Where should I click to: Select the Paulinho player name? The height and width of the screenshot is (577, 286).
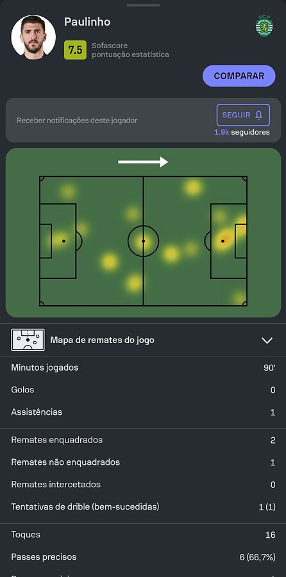pos(87,22)
